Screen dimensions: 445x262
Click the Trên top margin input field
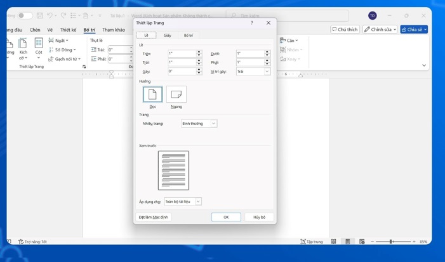tap(182, 54)
